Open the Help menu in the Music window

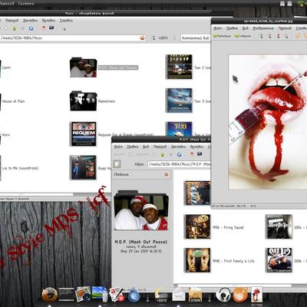click(66, 21)
